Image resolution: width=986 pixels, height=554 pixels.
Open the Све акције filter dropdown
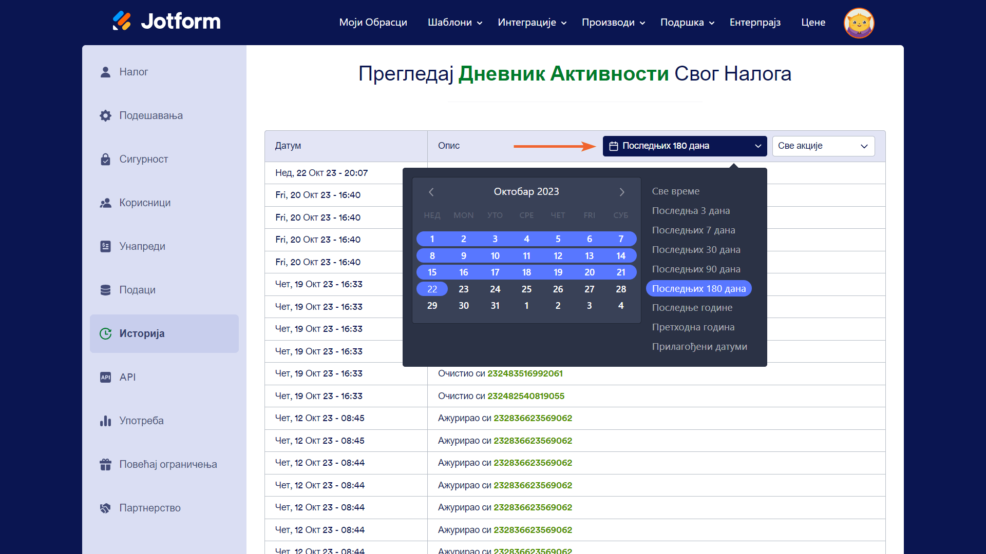(823, 146)
